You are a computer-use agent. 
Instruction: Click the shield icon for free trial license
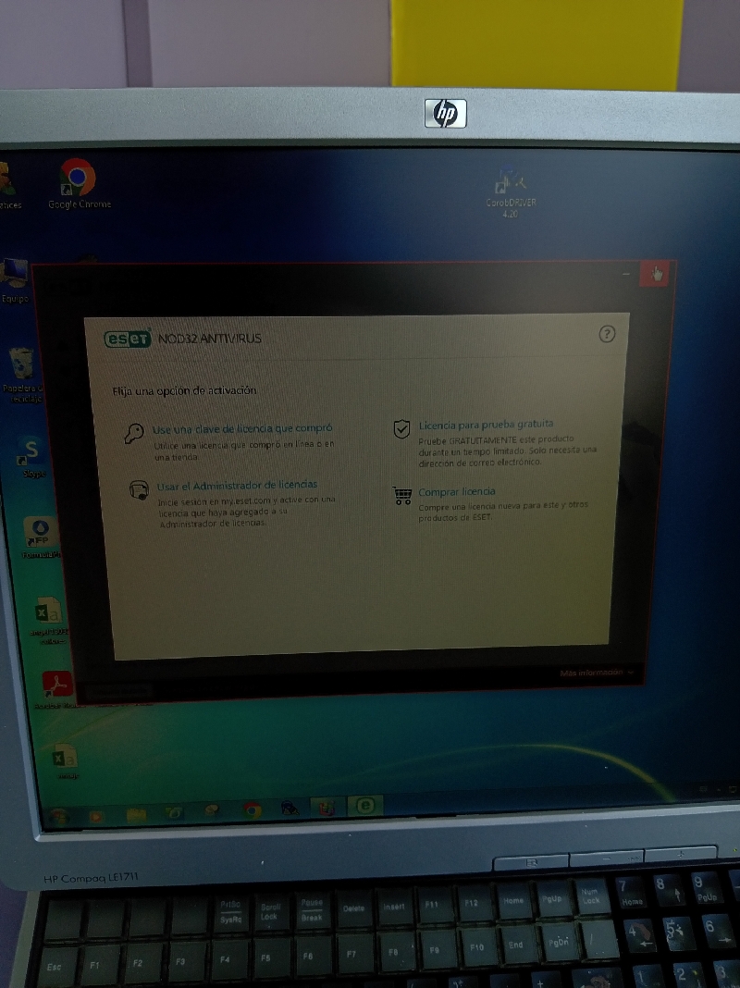coord(401,428)
